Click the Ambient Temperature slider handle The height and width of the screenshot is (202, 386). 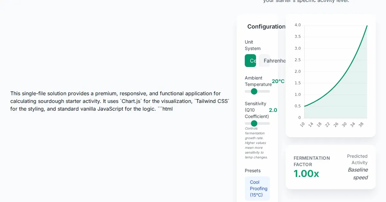coord(254,91)
